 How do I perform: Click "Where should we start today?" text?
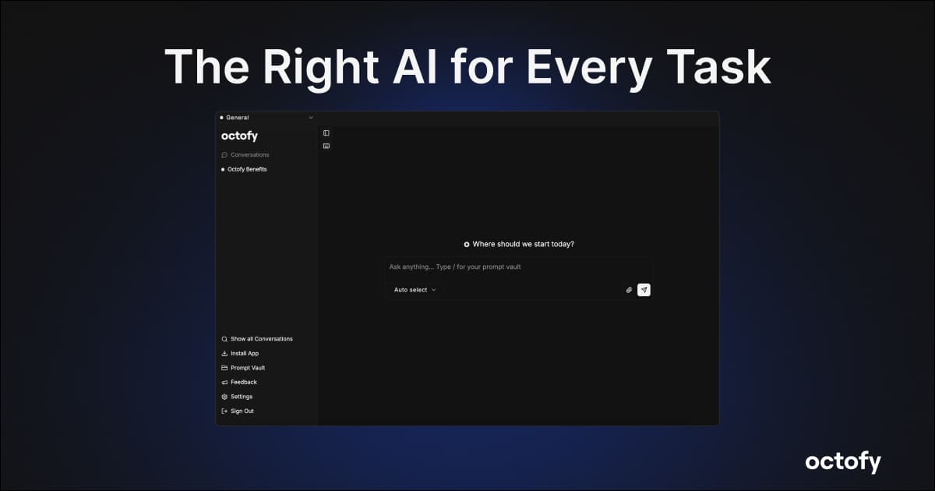(524, 244)
